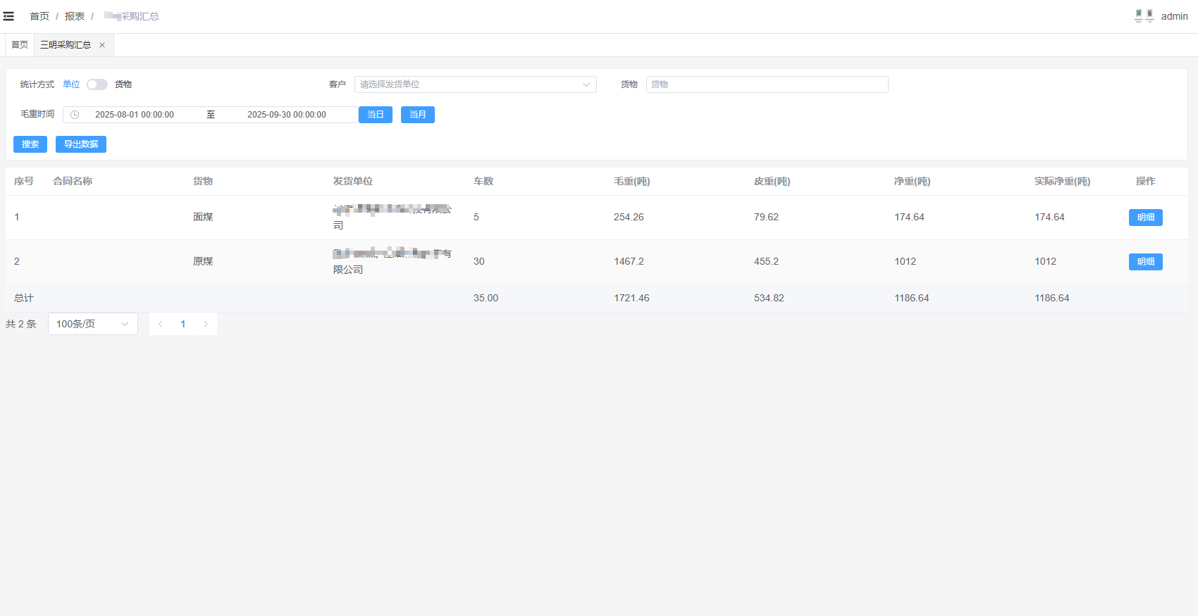The height and width of the screenshot is (616, 1198).
Task: Click the 货物 text input field
Action: click(767, 84)
